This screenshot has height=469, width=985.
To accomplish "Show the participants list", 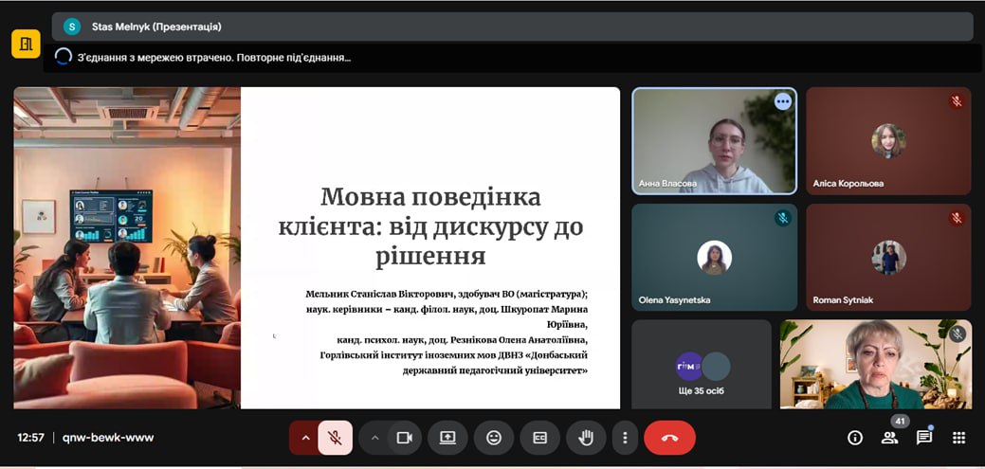I will click(889, 438).
